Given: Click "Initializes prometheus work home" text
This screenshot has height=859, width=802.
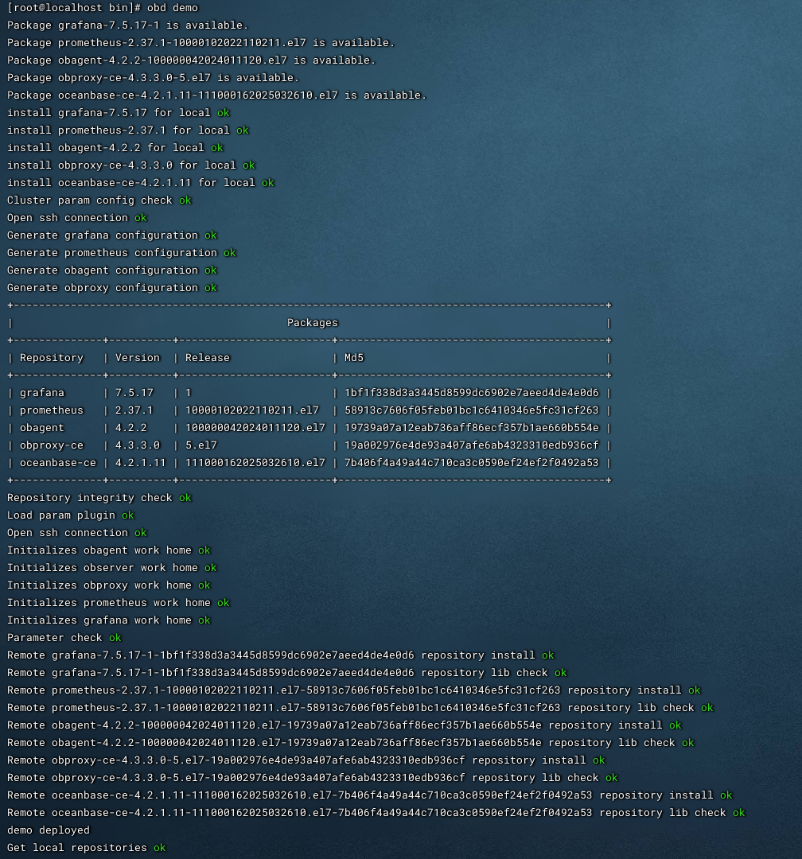Looking at the screenshot, I should [x=108, y=603].
